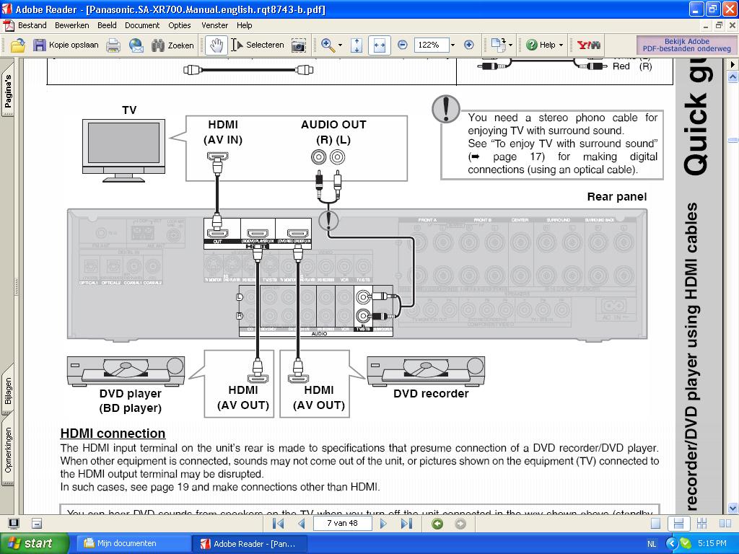The height and width of the screenshot is (554, 739).
Task: Click the Rear panel label
Action: click(616, 197)
